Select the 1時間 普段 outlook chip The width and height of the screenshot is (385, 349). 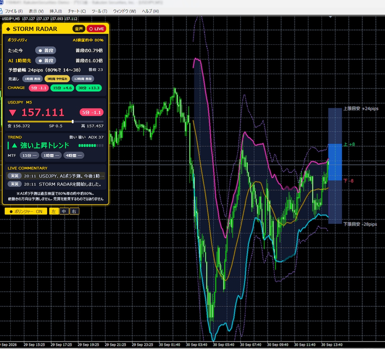pyautogui.click(x=32, y=79)
